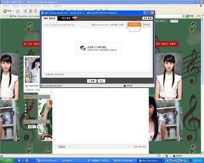
Task: Click the small white button beside the blog dropdown
Action: (x=174, y=21)
